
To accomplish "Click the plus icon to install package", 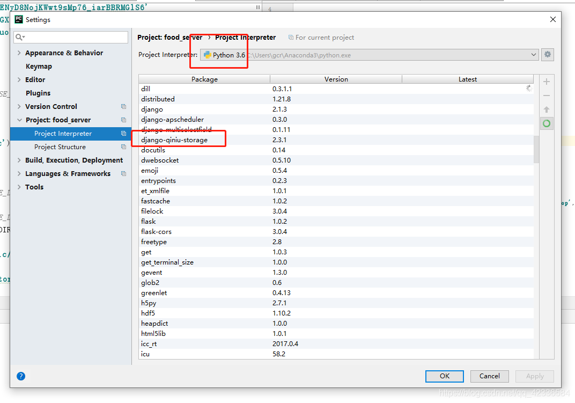I will 547,82.
